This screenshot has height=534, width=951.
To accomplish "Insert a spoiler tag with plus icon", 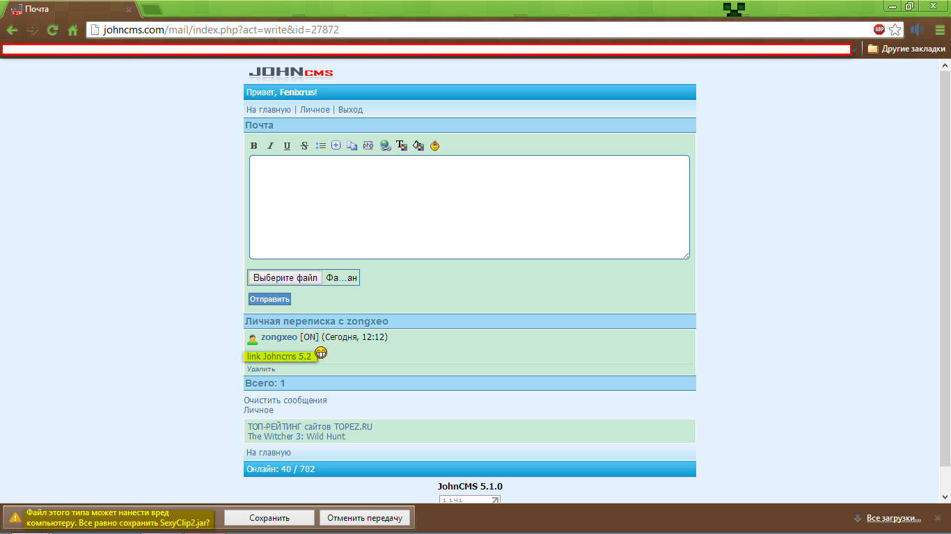I will [x=336, y=145].
